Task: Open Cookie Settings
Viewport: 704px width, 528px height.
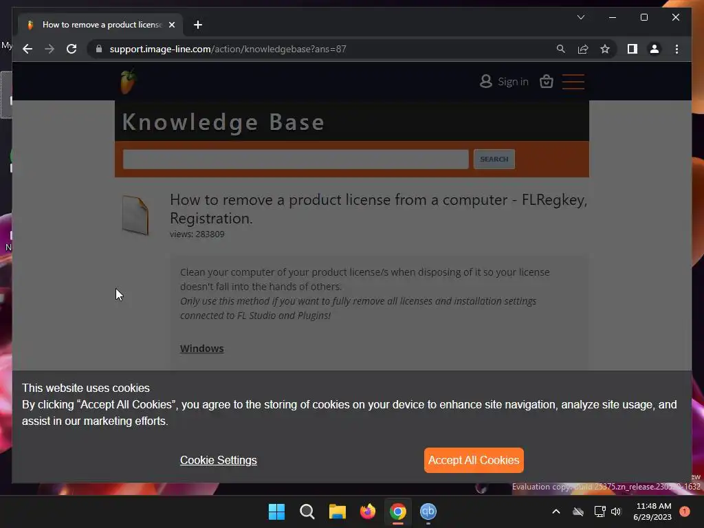Action: point(218,460)
